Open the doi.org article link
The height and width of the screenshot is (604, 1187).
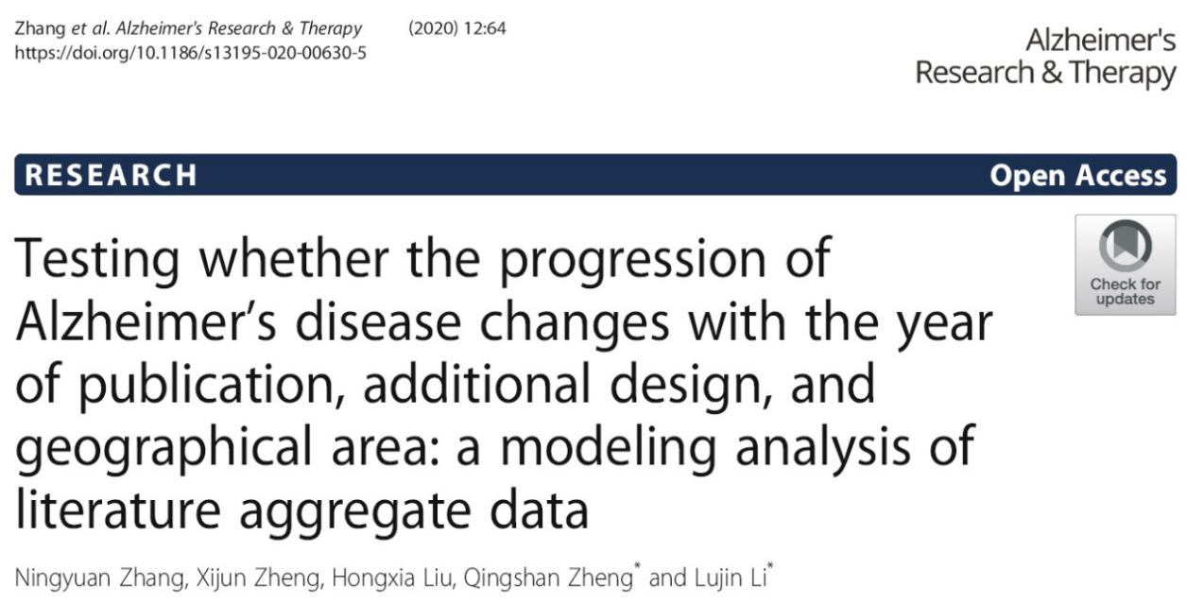190,51
